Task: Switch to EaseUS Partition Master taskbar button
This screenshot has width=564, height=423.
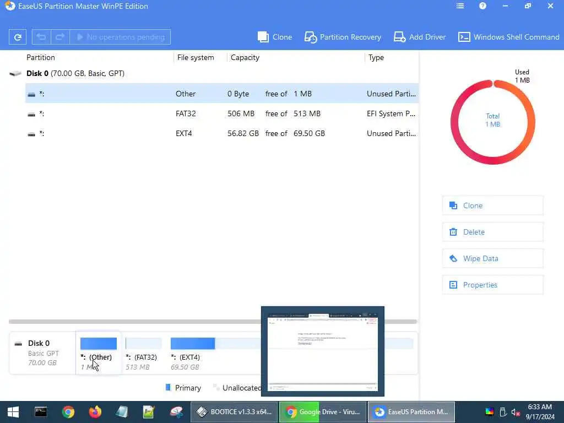Action: tap(411, 412)
